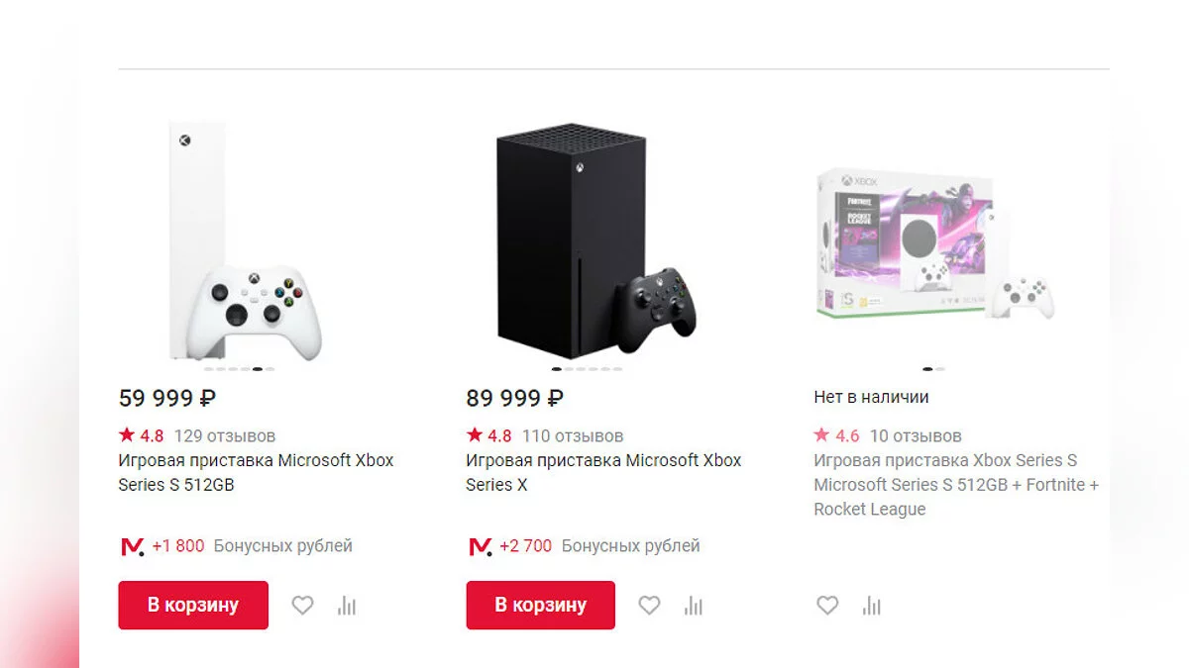Open Fortnite + Rocket League bundle title
Viewport: 1189px width, 668px height.
click(955, 485)
